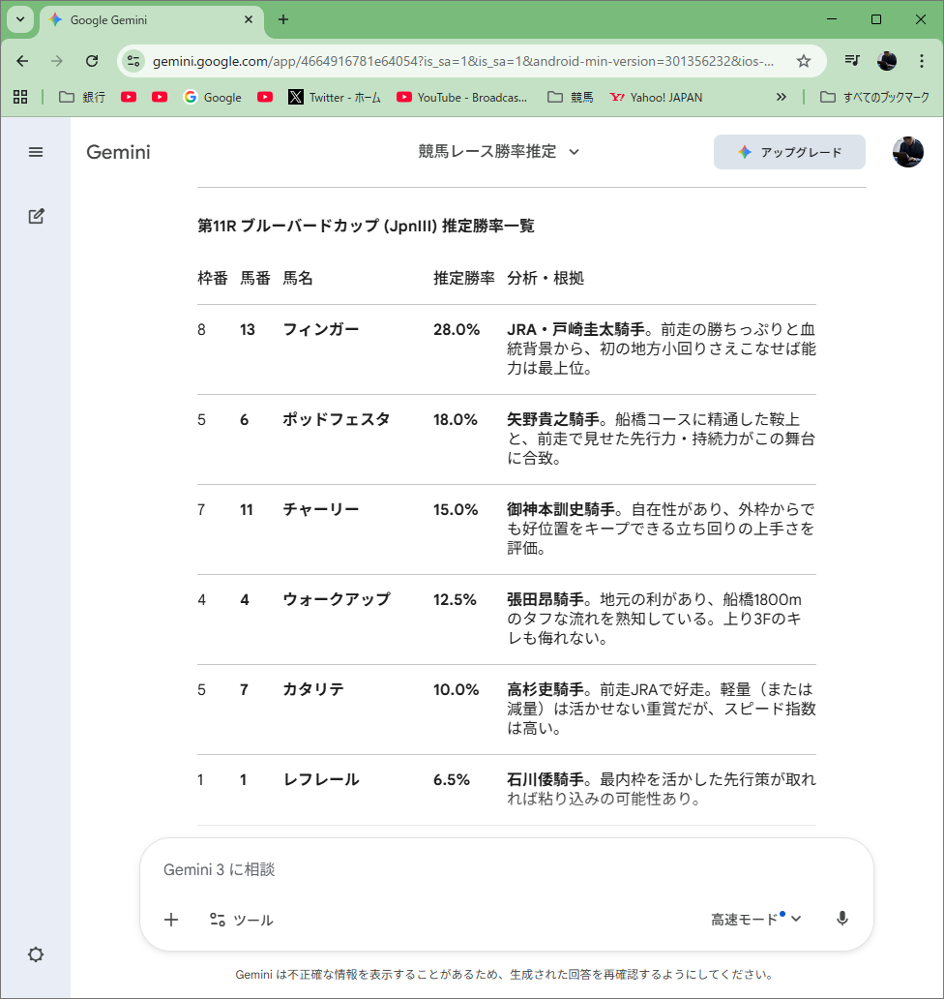The image size is (944, 999).
Task: Open the 競馬レース勝率推定 conversation title dropdown
Action: tap(498, 152)
